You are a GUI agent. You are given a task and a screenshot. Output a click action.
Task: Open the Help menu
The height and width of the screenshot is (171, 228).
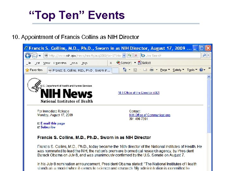coord(84,63)
